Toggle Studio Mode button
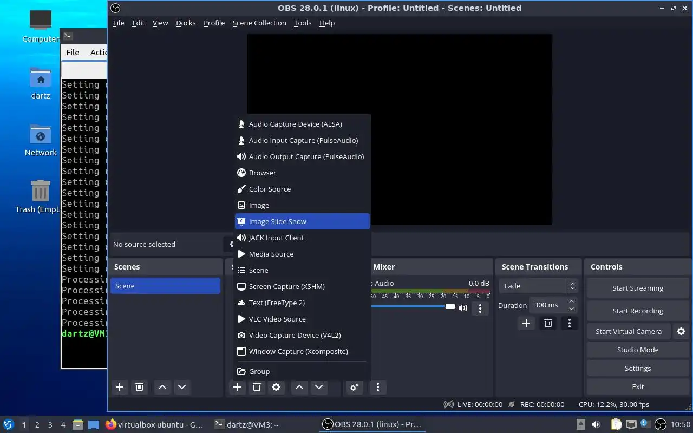 (x=638, y=350)
